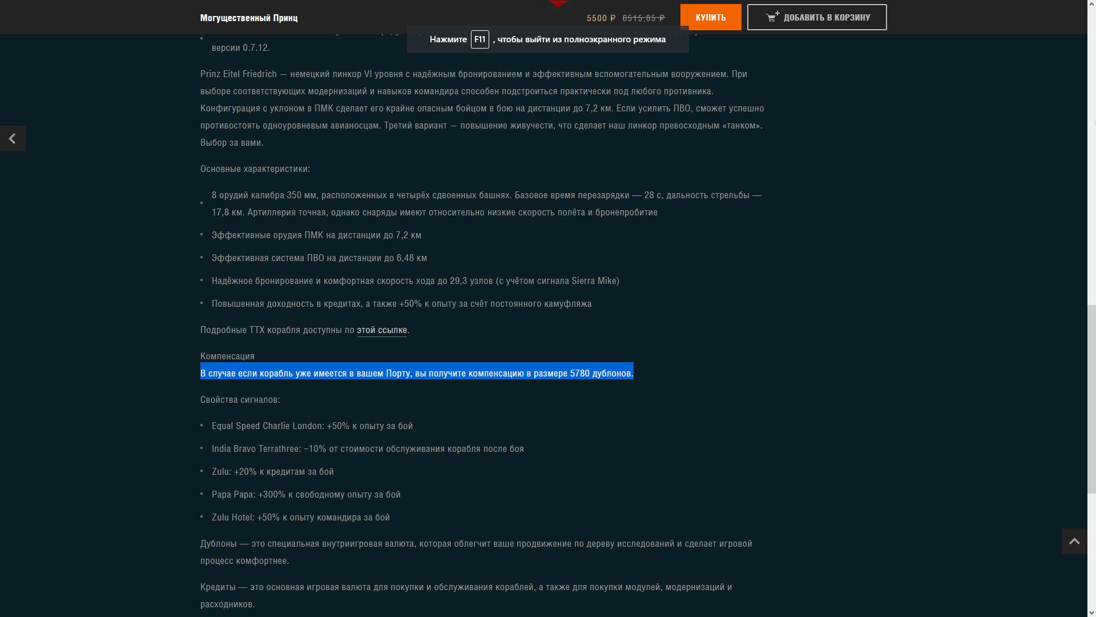Click the Основные характеристики heading
Screen dimensions: 1096x617
point(255,169)
